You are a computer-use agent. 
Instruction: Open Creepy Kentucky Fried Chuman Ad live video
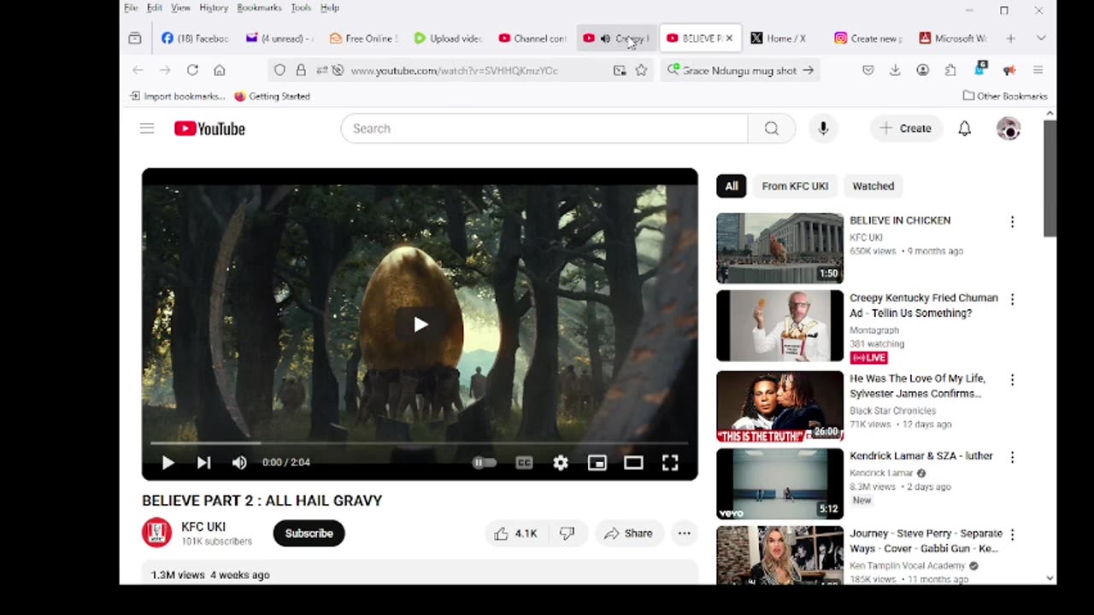[779, 325]
